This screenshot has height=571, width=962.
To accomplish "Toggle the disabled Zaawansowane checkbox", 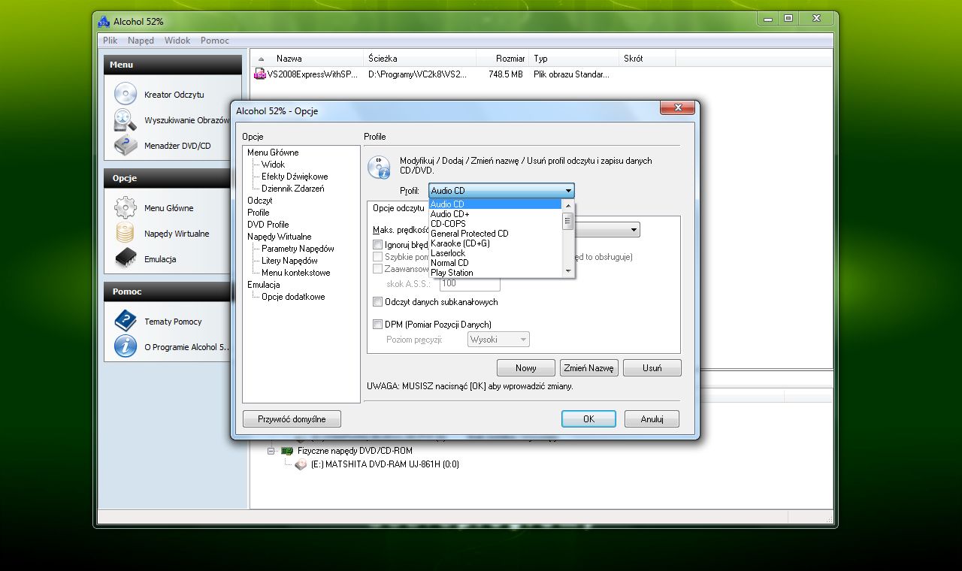I will click(378, 269).
